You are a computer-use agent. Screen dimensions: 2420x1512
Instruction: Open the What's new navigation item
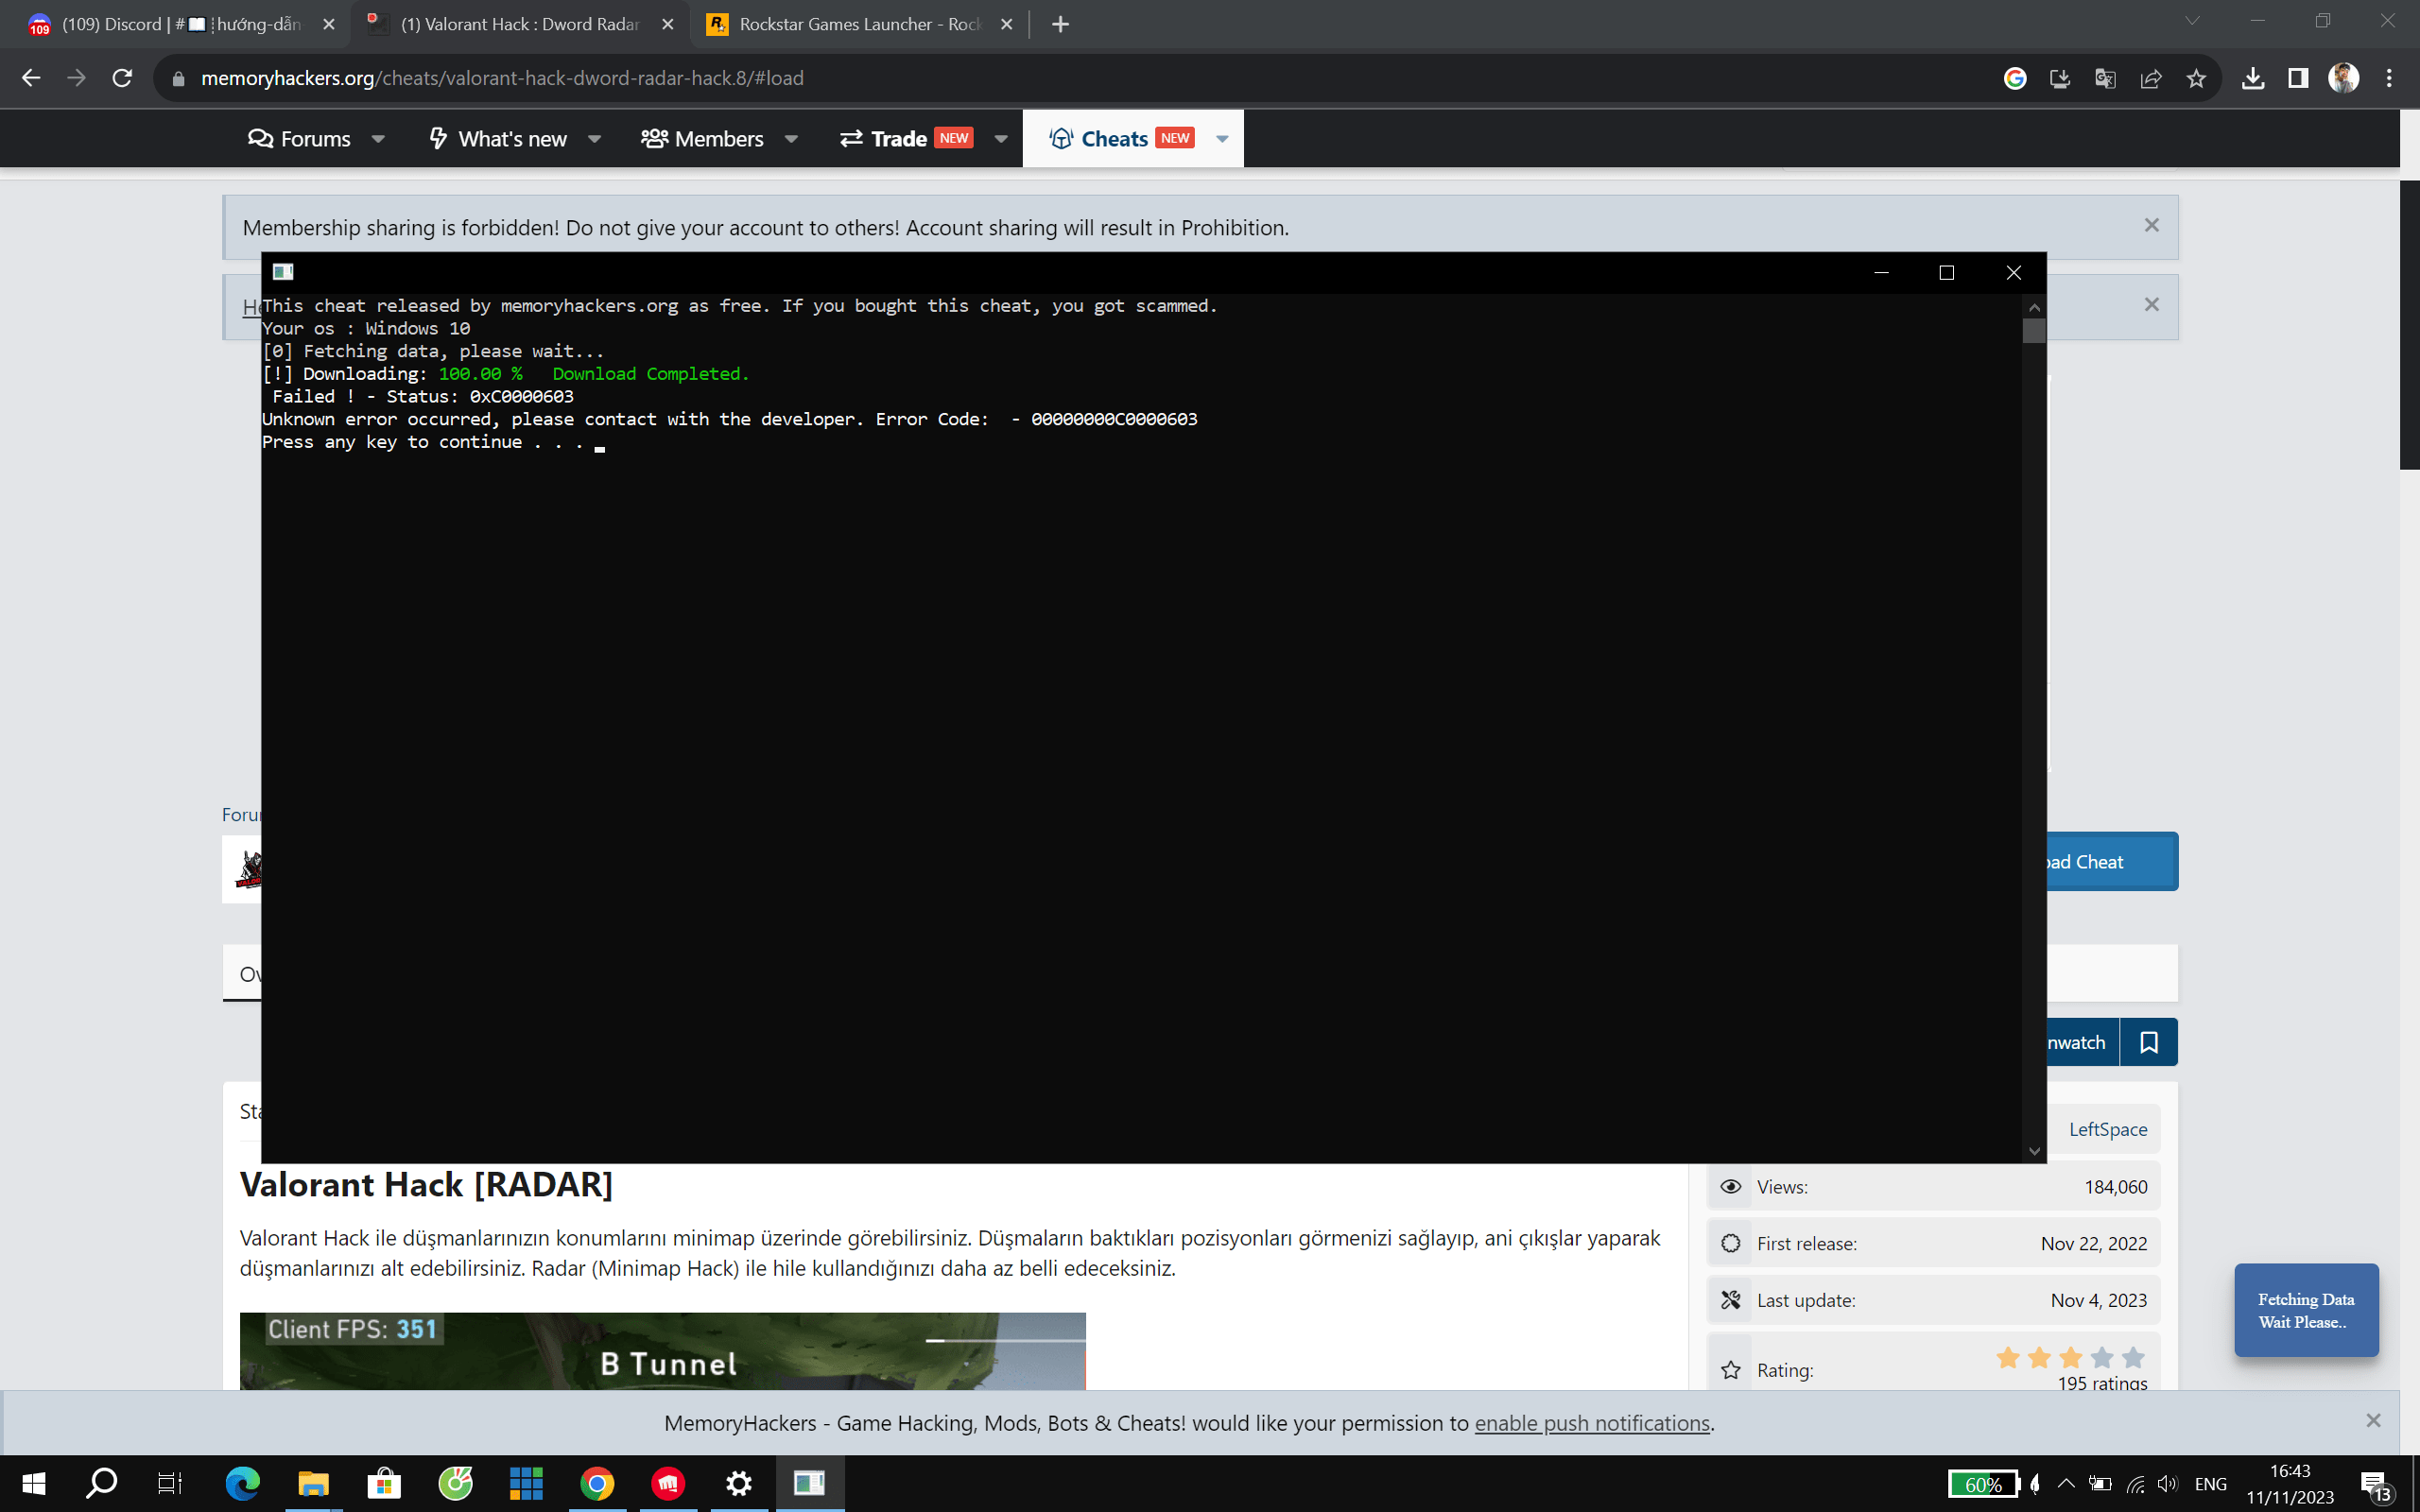(498, 139)
